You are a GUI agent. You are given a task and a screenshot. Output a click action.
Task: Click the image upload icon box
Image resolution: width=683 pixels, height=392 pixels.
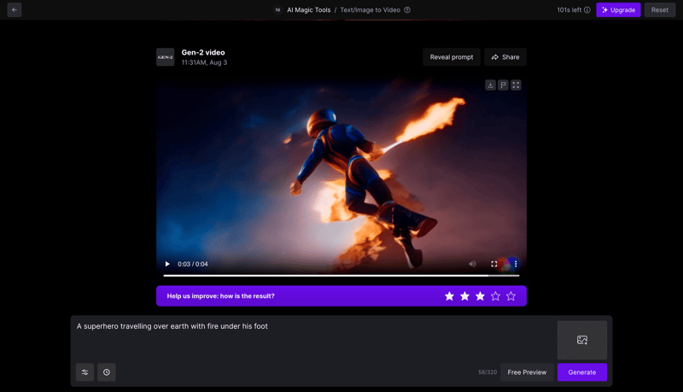581,340
